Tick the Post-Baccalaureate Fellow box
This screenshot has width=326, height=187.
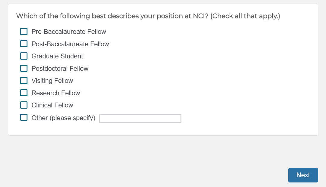[x=24, y=44]
